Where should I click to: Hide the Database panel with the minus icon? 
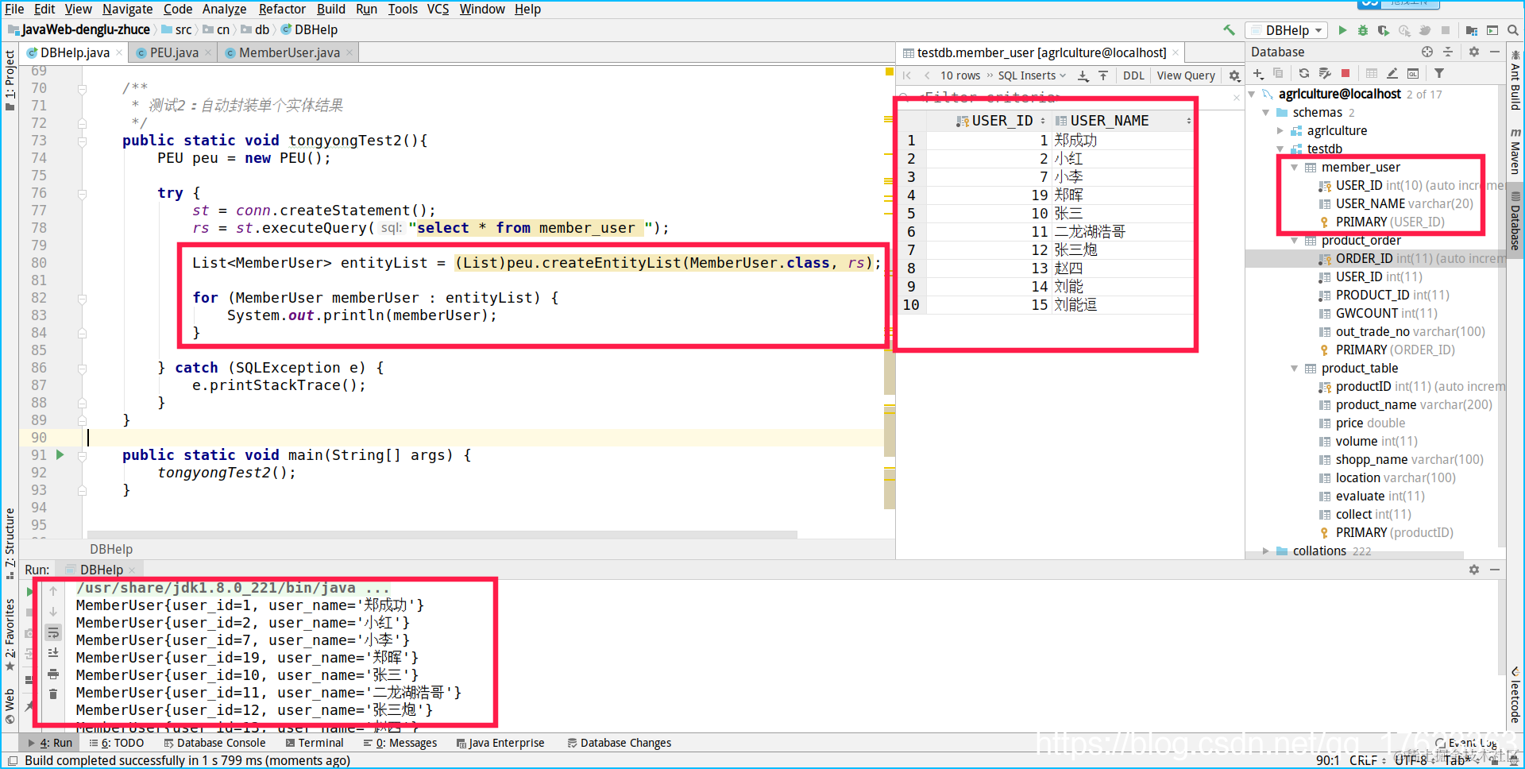(1495, 52)
